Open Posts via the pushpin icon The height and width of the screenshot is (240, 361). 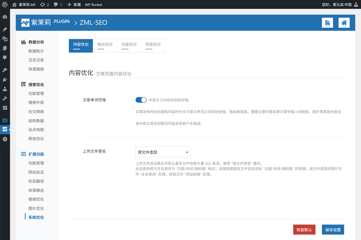point(5,29)
